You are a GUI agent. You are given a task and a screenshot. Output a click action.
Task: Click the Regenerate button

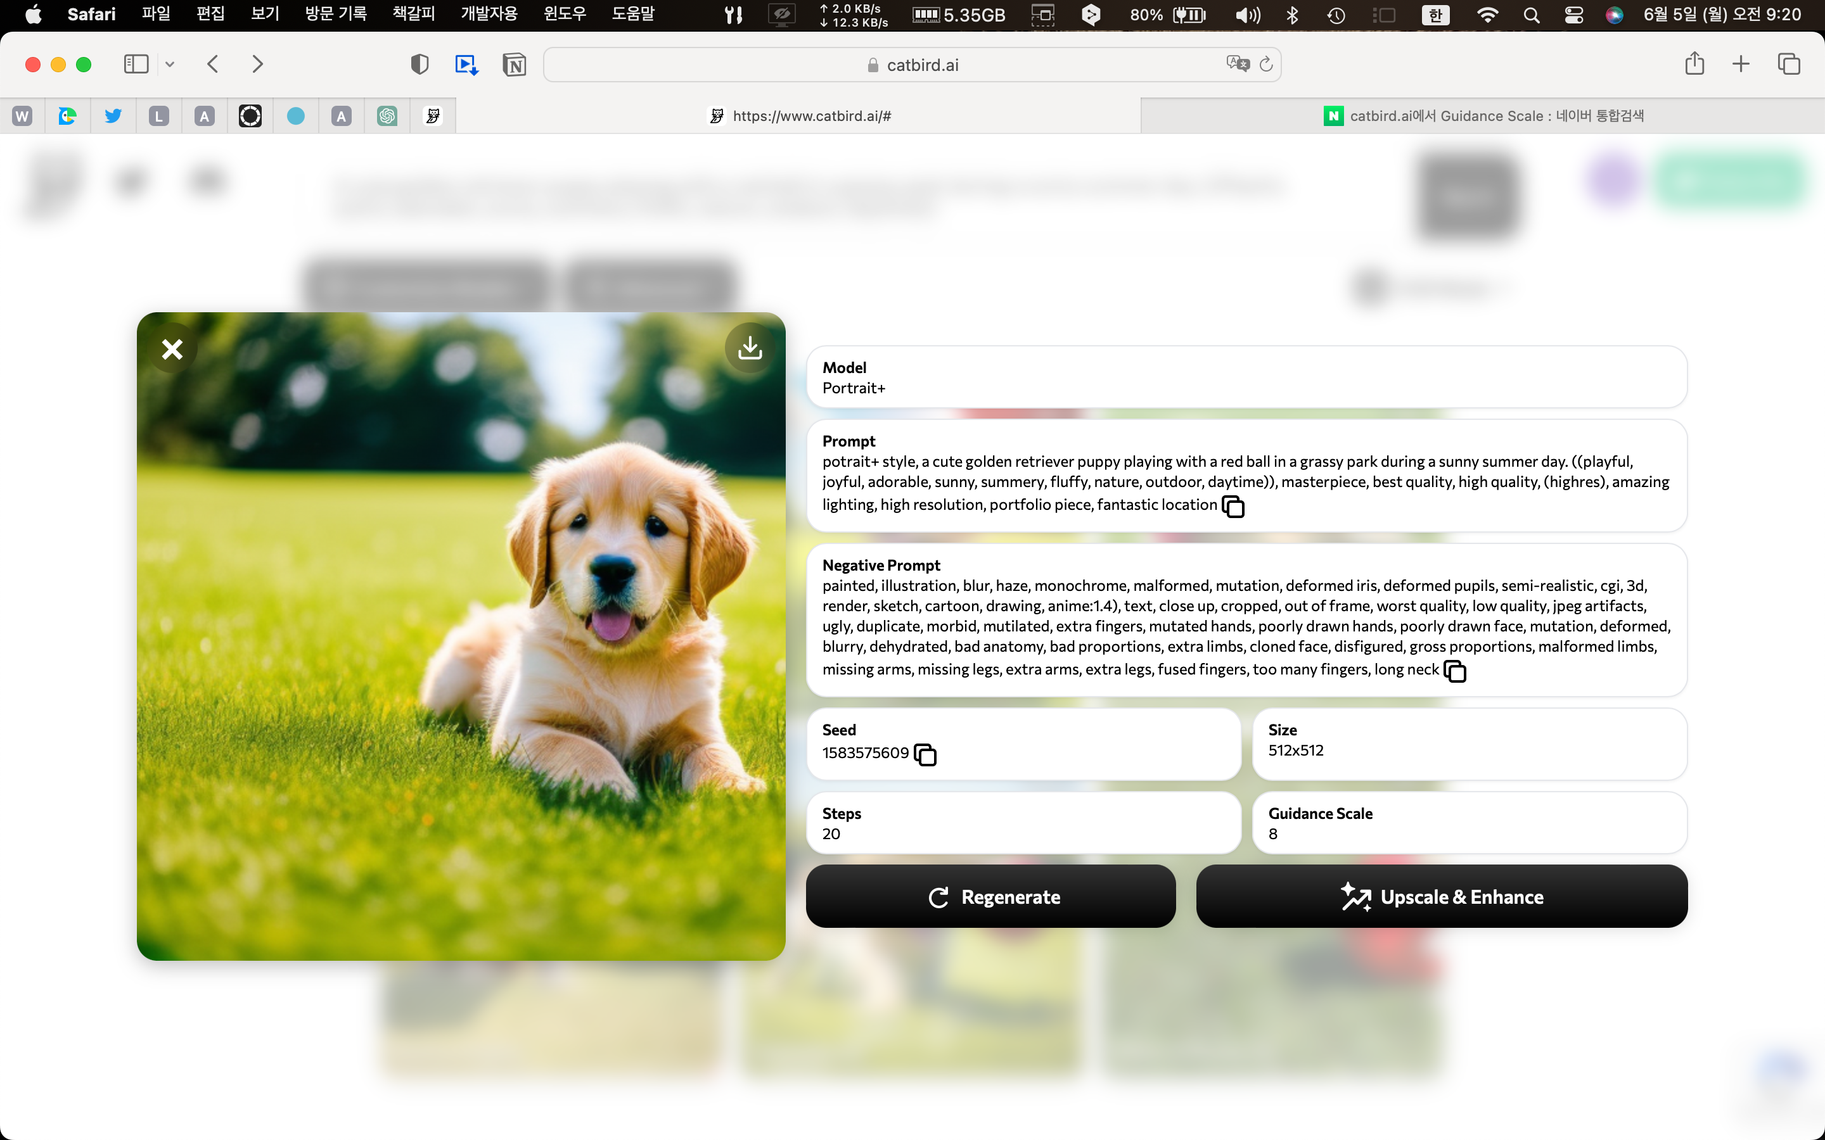click(990, 896)
